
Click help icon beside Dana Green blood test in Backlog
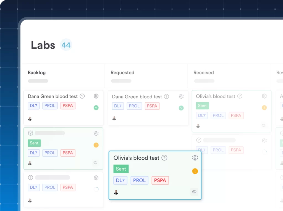pyautogui.click(x=82, y=96)
